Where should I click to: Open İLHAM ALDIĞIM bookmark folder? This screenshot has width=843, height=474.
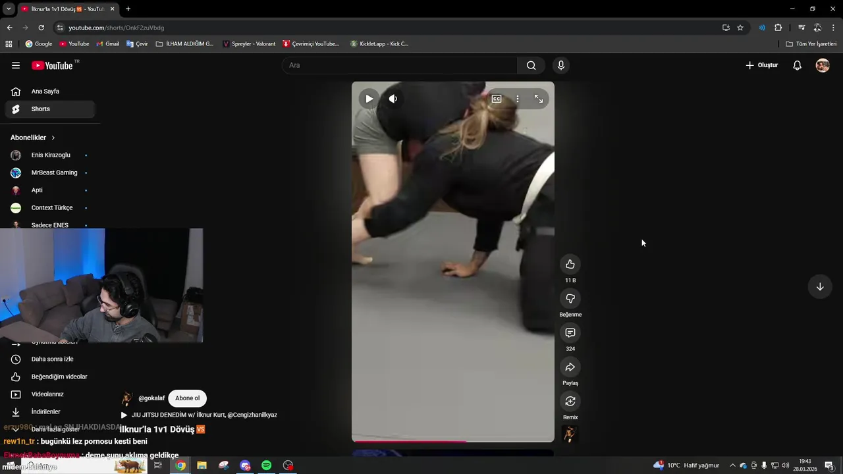[x=185, y=44]
